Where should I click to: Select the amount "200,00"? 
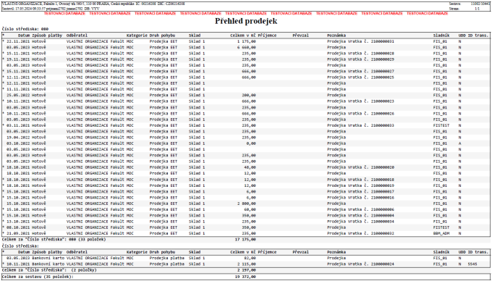(249, 95)
